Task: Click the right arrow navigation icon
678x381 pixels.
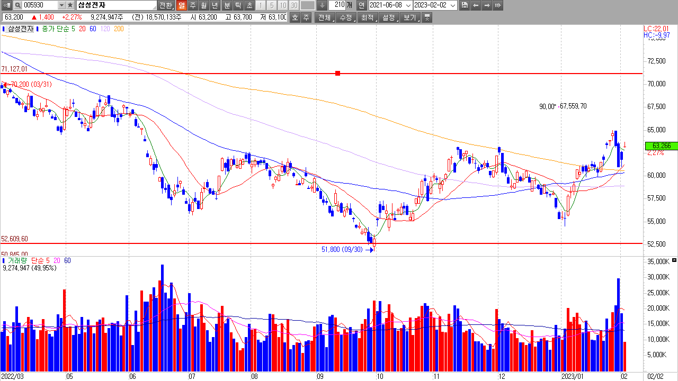Action: [x=487, y=5]
